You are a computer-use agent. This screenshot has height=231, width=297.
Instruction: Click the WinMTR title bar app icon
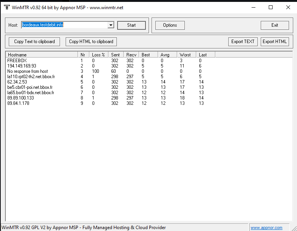(6, 7)
